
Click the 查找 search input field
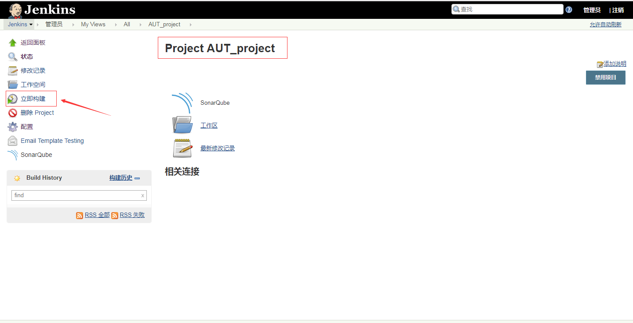pos(507,9)
